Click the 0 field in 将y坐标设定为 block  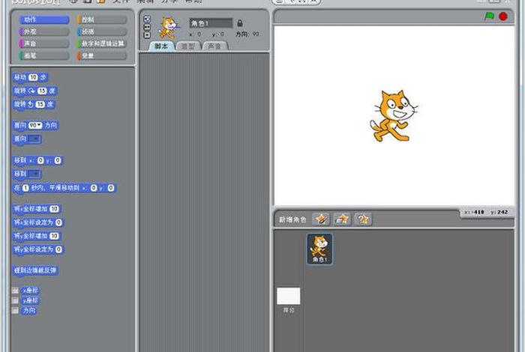[x=58, y=249]
